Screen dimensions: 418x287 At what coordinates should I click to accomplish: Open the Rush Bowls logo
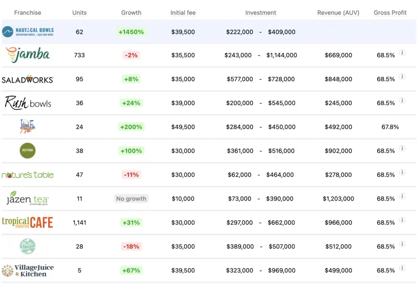[27, 103]
